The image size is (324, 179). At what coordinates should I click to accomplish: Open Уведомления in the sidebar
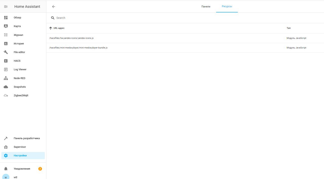(x=23, y=169)
